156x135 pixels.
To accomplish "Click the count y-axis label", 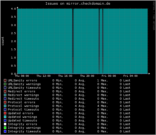I will click(x=3, y=41).
